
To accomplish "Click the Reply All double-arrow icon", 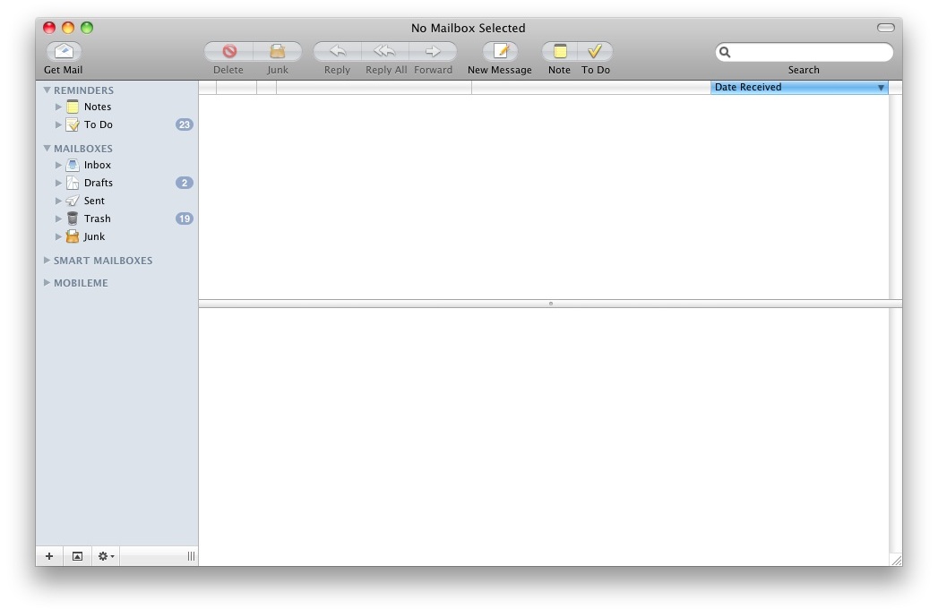I will [x=385, y=51].
